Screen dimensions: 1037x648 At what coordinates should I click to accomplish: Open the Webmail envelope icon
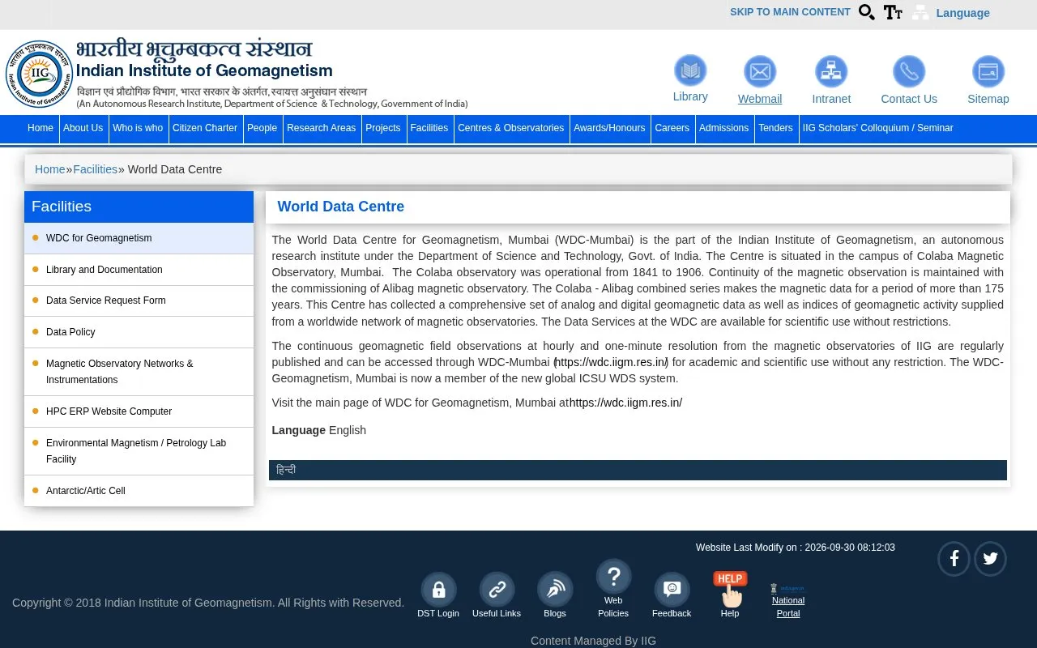[760, 72]
